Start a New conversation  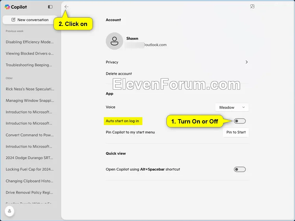click(30, 20)
